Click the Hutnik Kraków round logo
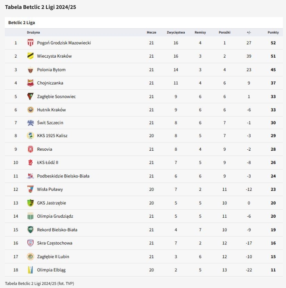 click(x=31, y=110)
